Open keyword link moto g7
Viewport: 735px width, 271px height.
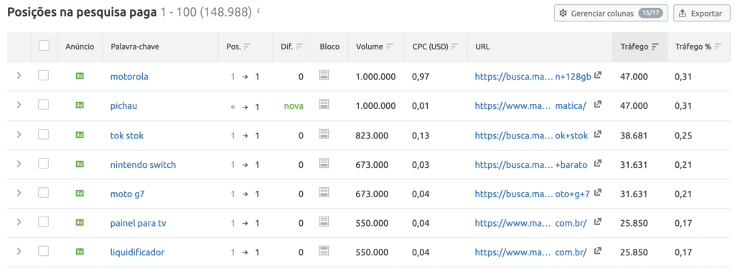coord(128,194)
